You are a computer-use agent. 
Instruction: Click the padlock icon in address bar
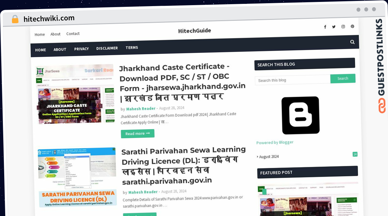pyautogui.click(x=15, y=19)
